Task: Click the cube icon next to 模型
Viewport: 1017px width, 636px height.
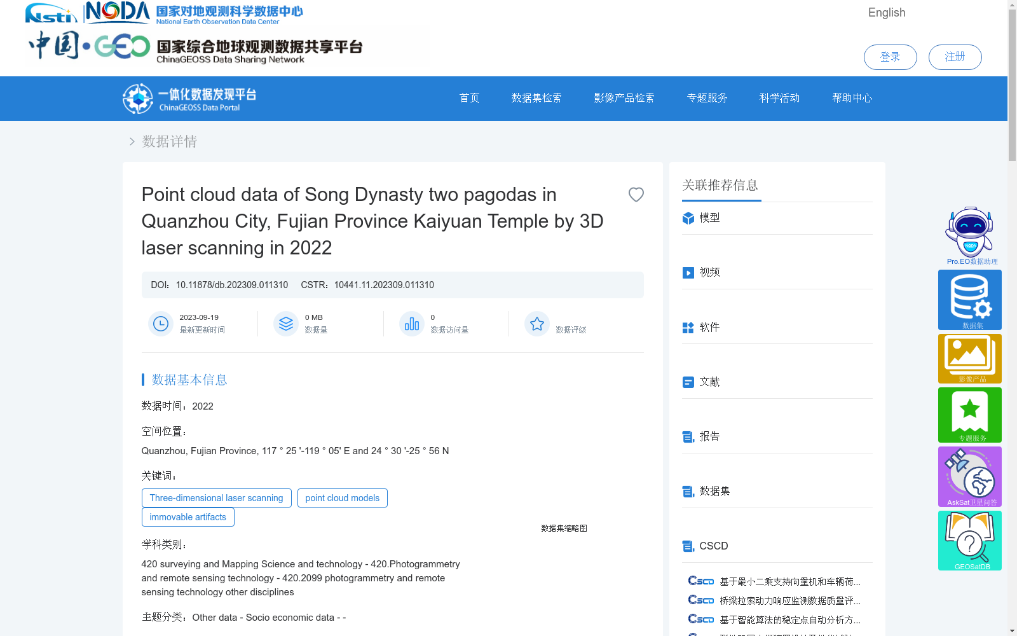Action: click(688, 218)
